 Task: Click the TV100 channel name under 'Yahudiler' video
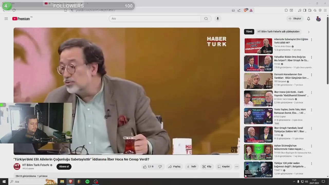(x=277, y=64)
